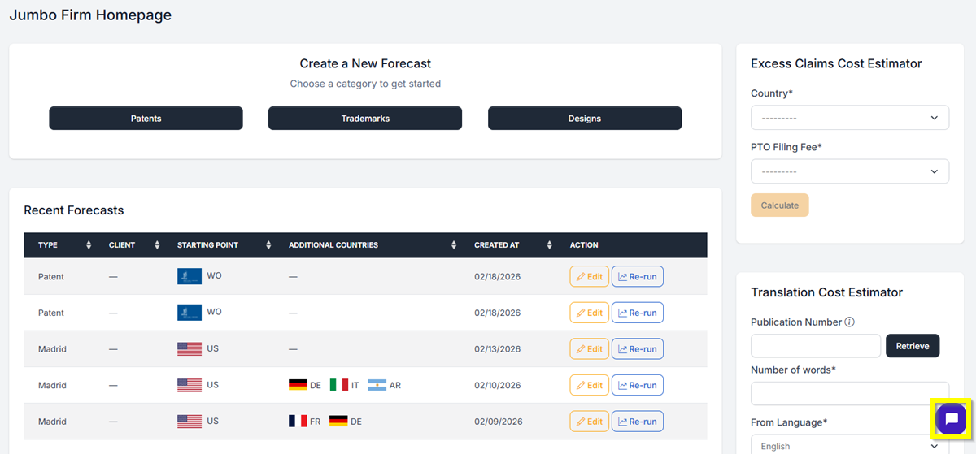Screen dimensions: 976x454
Task: Re-run the second Patent forecast row
Action: (638, 313)
